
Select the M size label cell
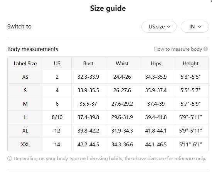pos(25,104)
